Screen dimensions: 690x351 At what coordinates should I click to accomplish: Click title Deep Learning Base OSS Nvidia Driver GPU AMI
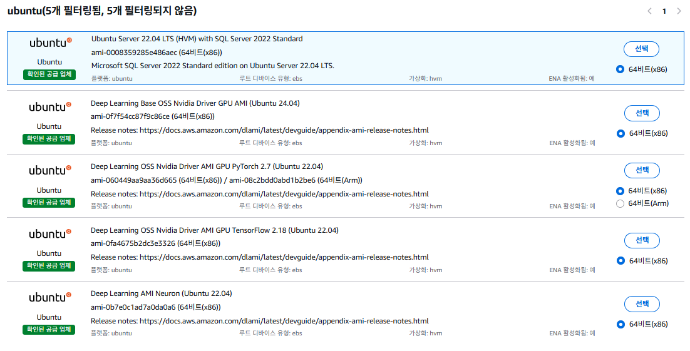tap(195, 103)
